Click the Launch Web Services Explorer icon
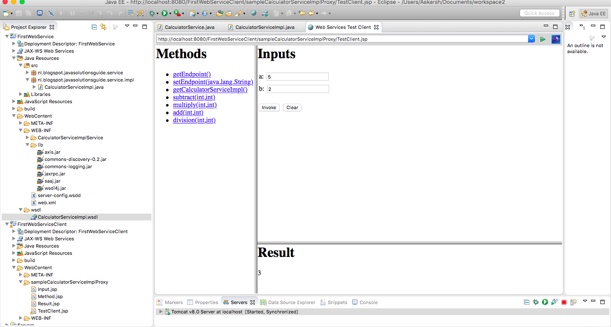Image resolution: width=611 pixels, height=327 pixels. pyautogui.click(x=265, y=13)
